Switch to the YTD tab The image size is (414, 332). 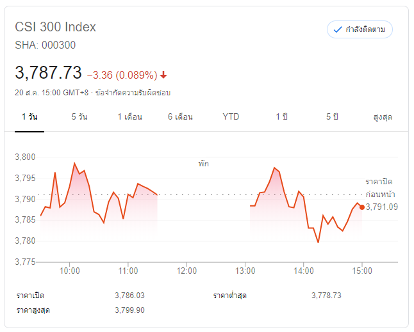click(x=231, y=117)
